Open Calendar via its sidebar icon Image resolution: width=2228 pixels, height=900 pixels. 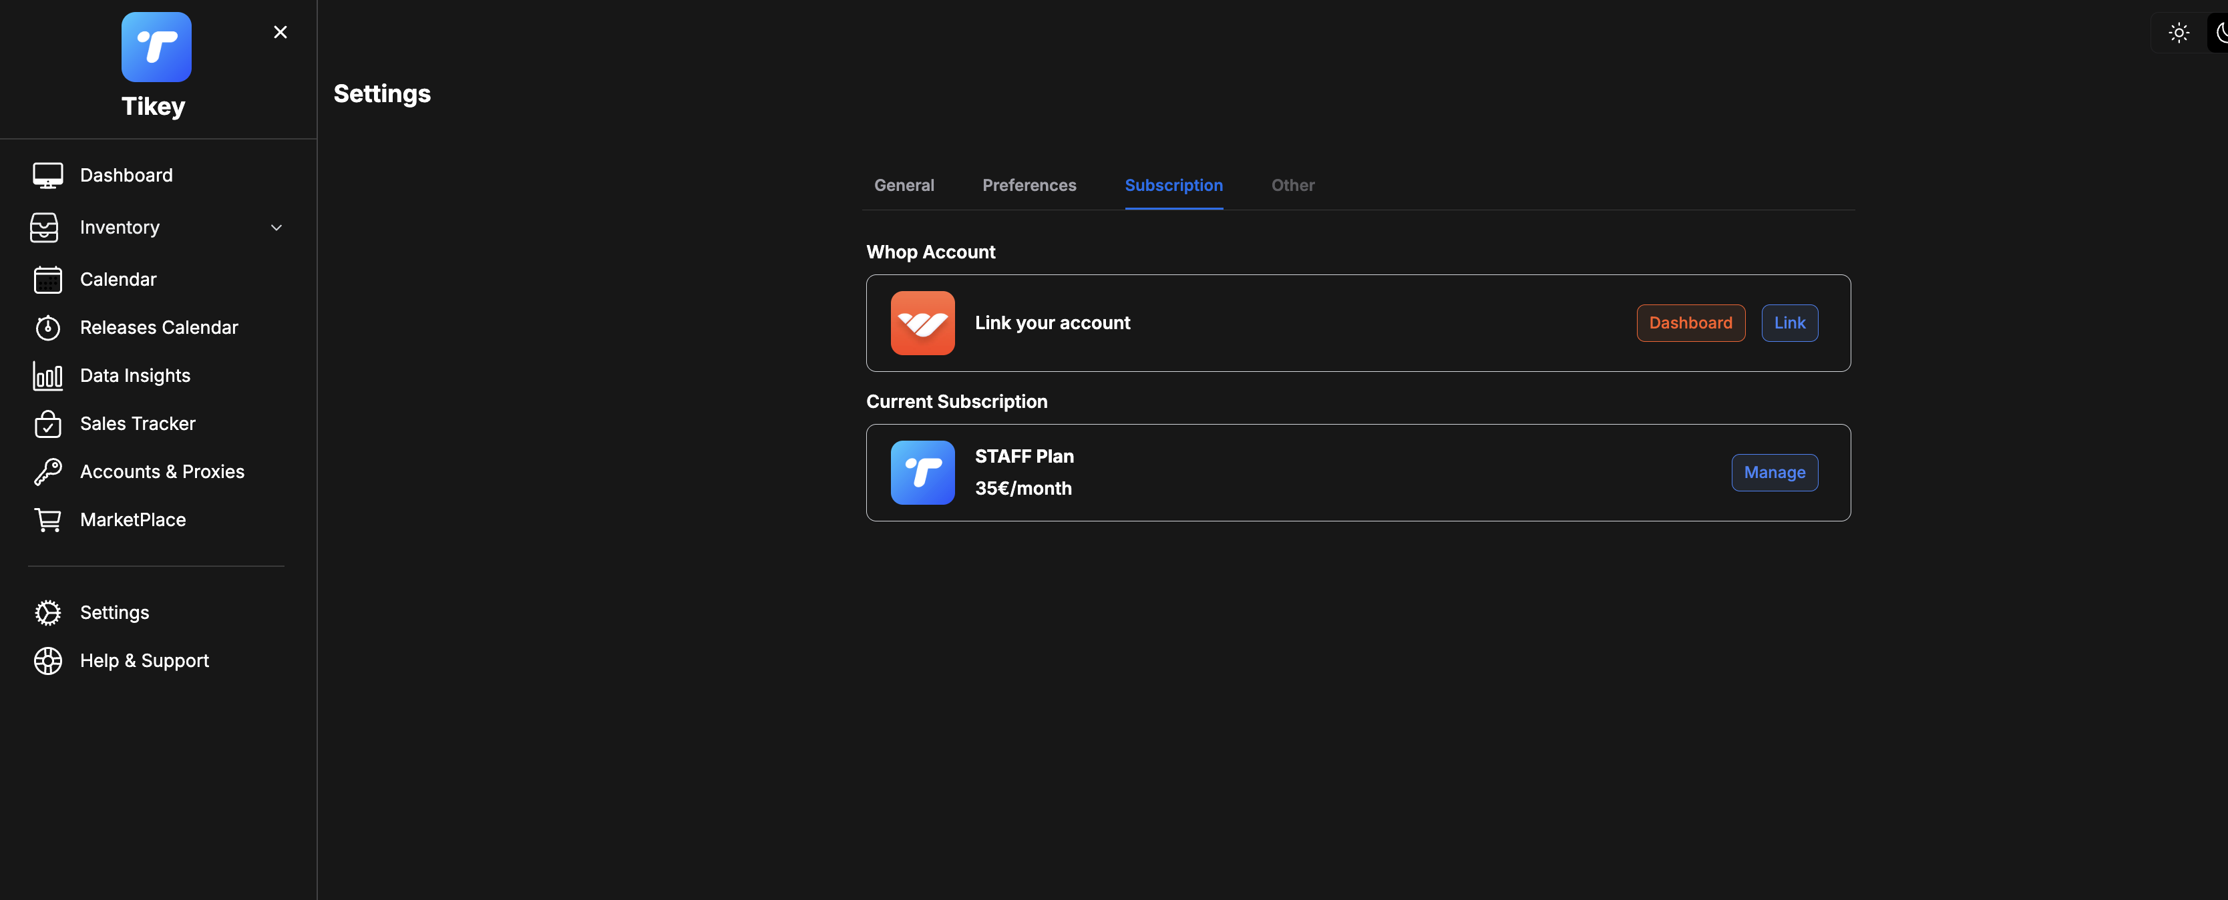(47, 279)
